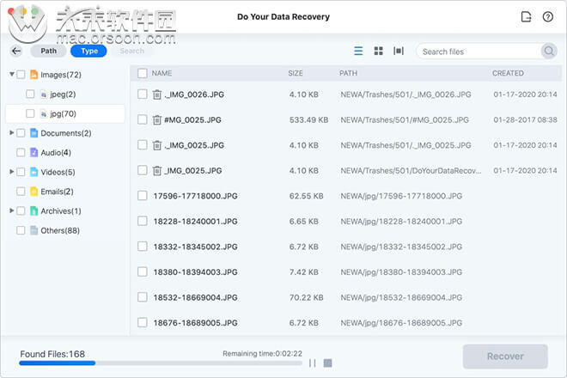This screenshot has width=567, height=378.
Task: Click the Others category icon
Action: pyautogui.click(x=34, y=230)
